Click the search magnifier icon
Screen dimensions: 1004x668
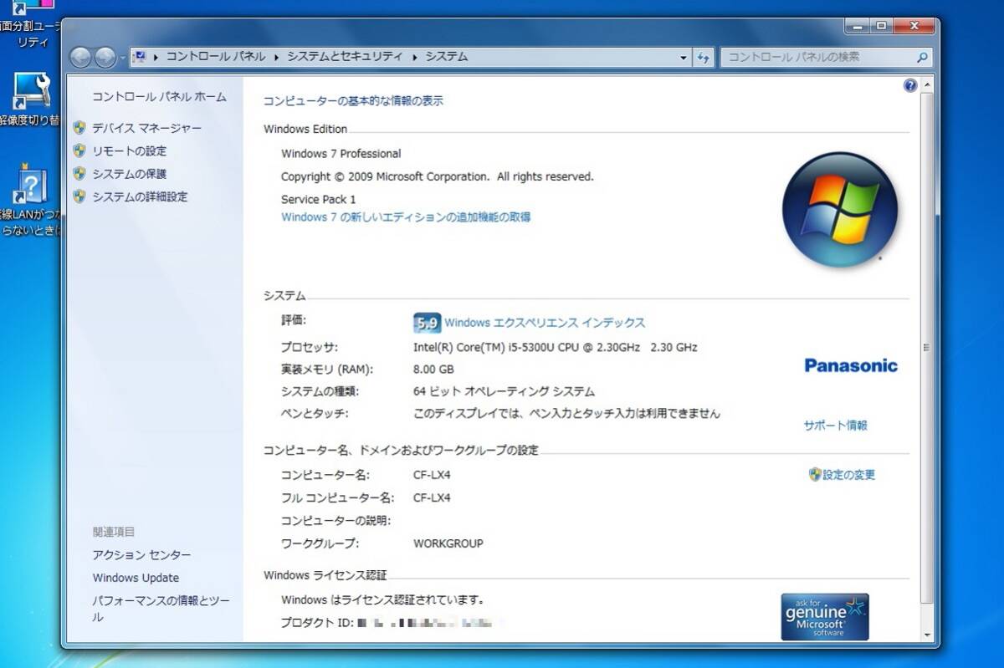click(x=922, y=58)
